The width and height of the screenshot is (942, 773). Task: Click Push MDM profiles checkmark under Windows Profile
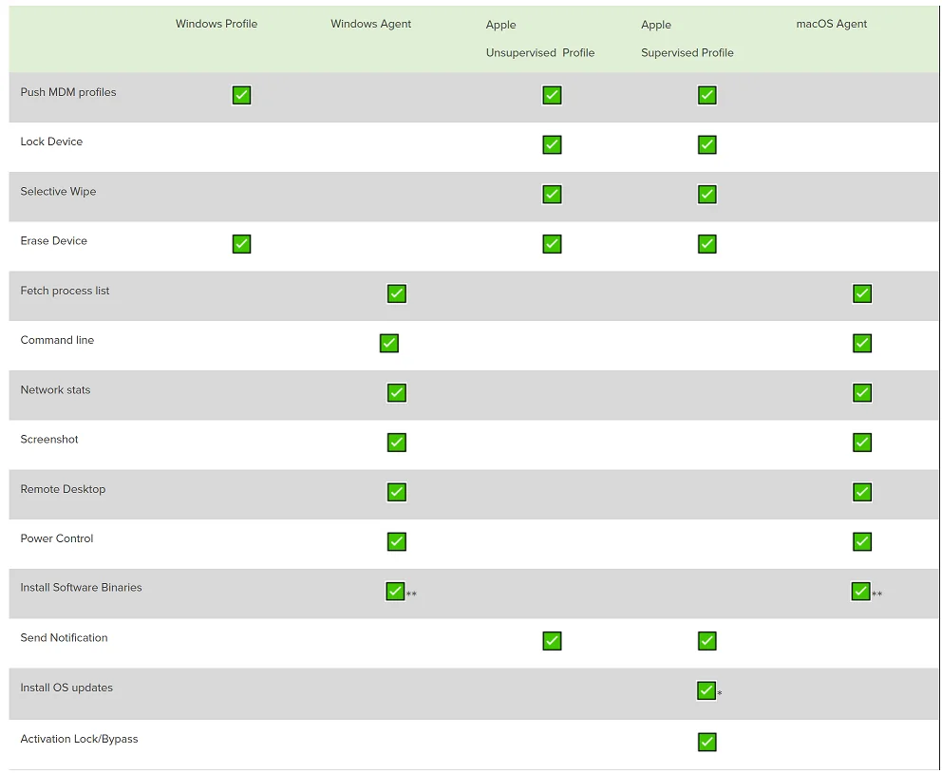(241, 95)
